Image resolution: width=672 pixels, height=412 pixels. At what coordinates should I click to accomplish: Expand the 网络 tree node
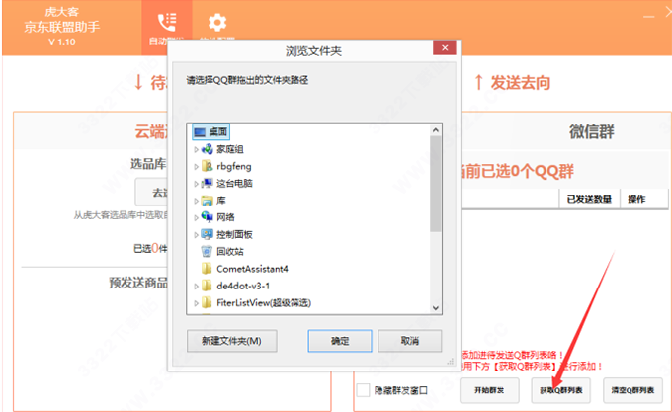[196, 217]
